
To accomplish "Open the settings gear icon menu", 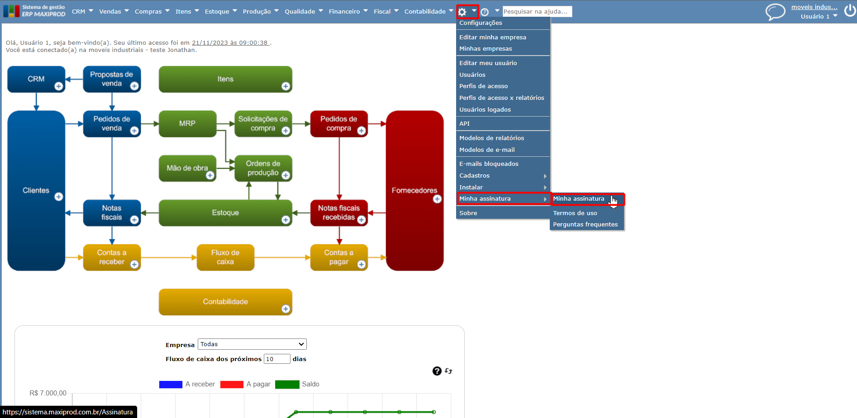I will coord(462,12).
